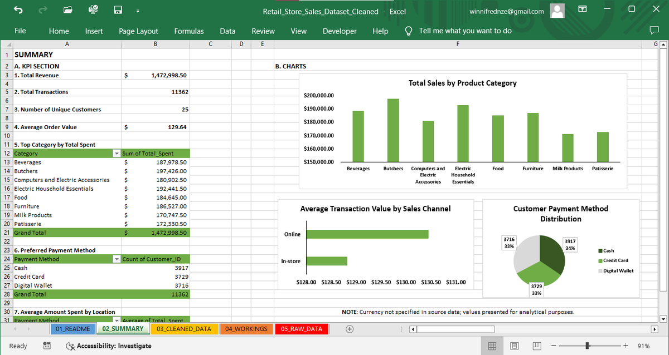Open Customize Quick Access Toolbar dropdown arrow
Image resolution: width=669 pixels, height=355 pixels.
pos(137,11)
